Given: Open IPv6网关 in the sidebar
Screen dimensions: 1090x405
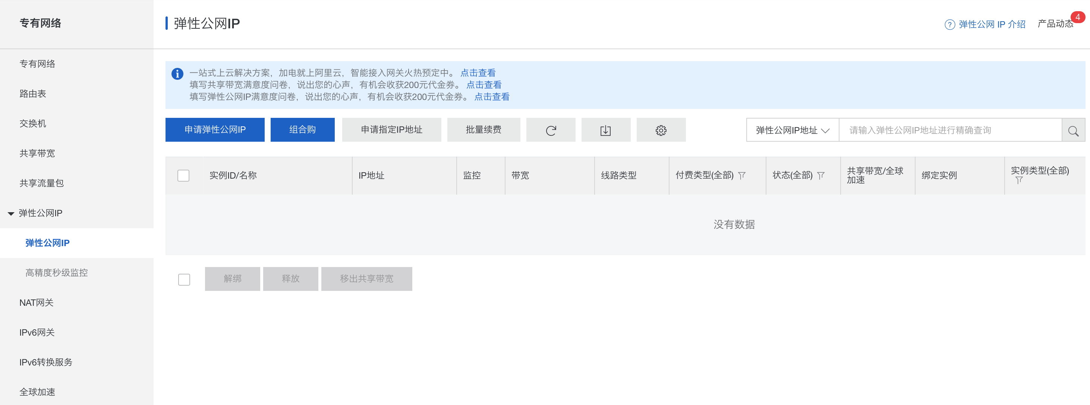Looking at the screenshot, I should click(x=37, y=333).
